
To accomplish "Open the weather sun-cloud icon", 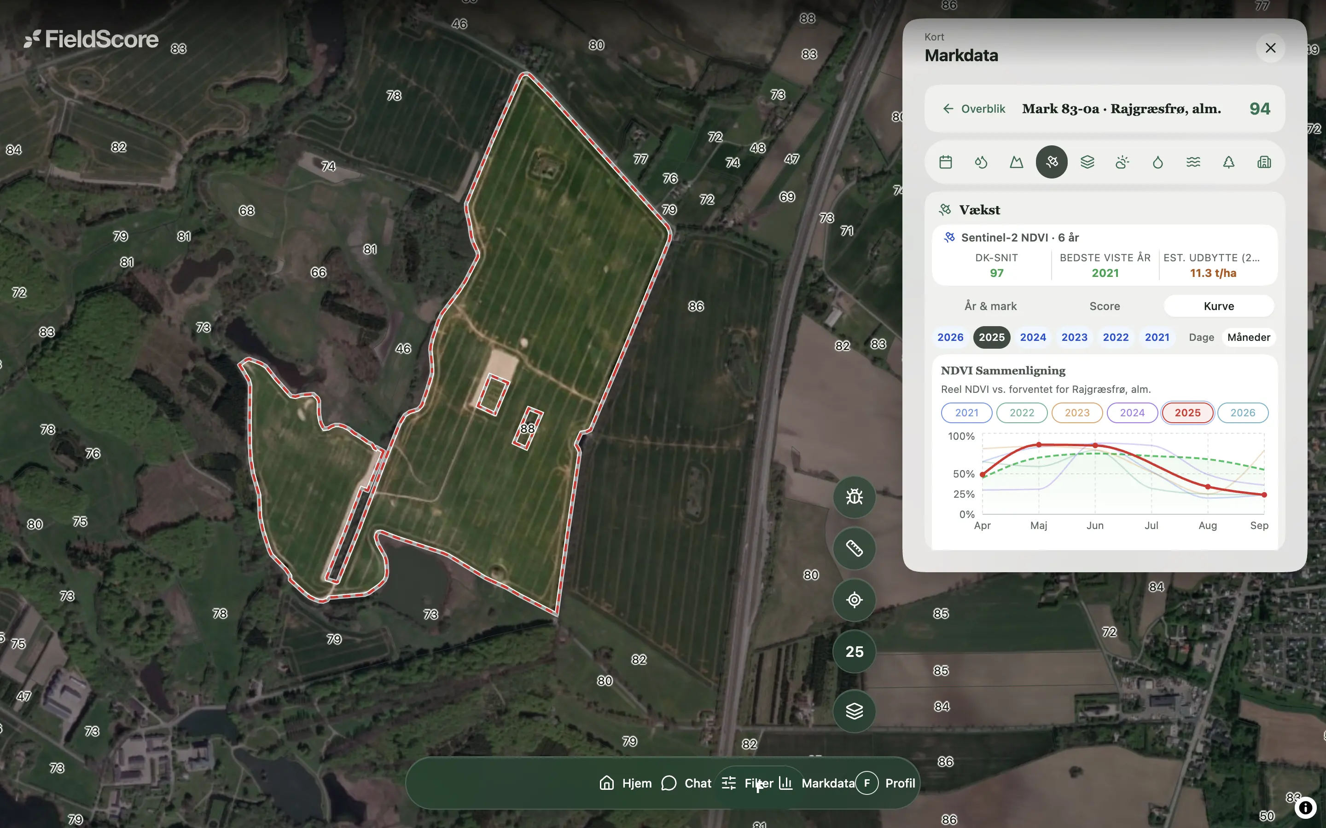I will 1122,162.
